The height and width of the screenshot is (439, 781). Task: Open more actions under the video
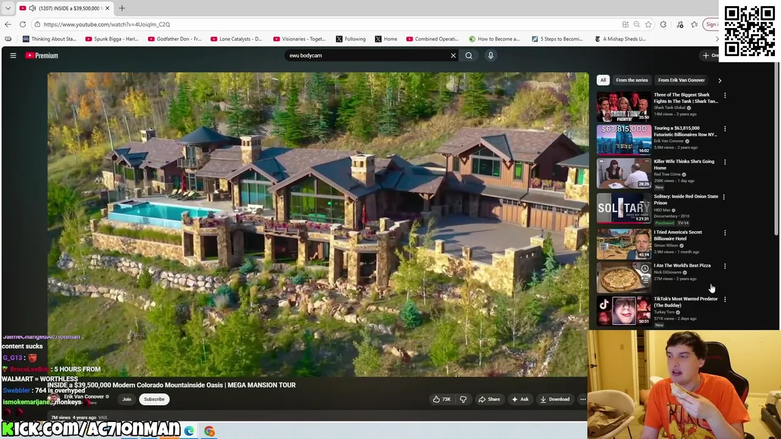point(583,399)
